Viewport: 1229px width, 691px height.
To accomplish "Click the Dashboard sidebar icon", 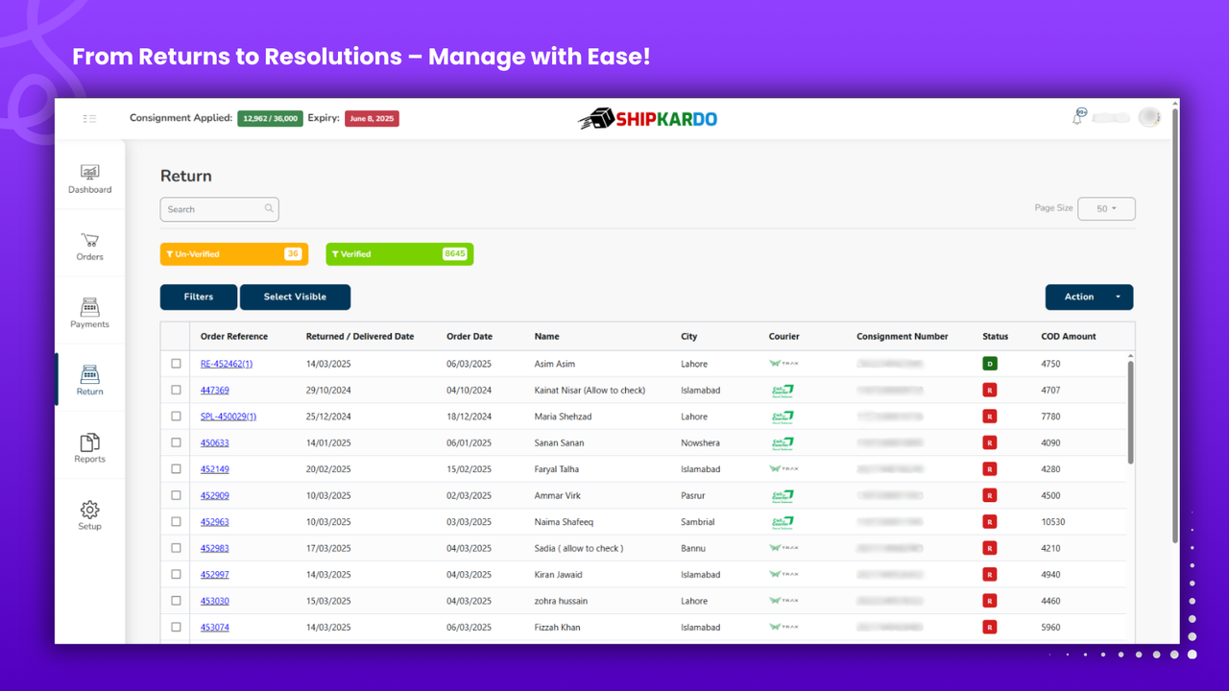I will (x=89, y=173).
